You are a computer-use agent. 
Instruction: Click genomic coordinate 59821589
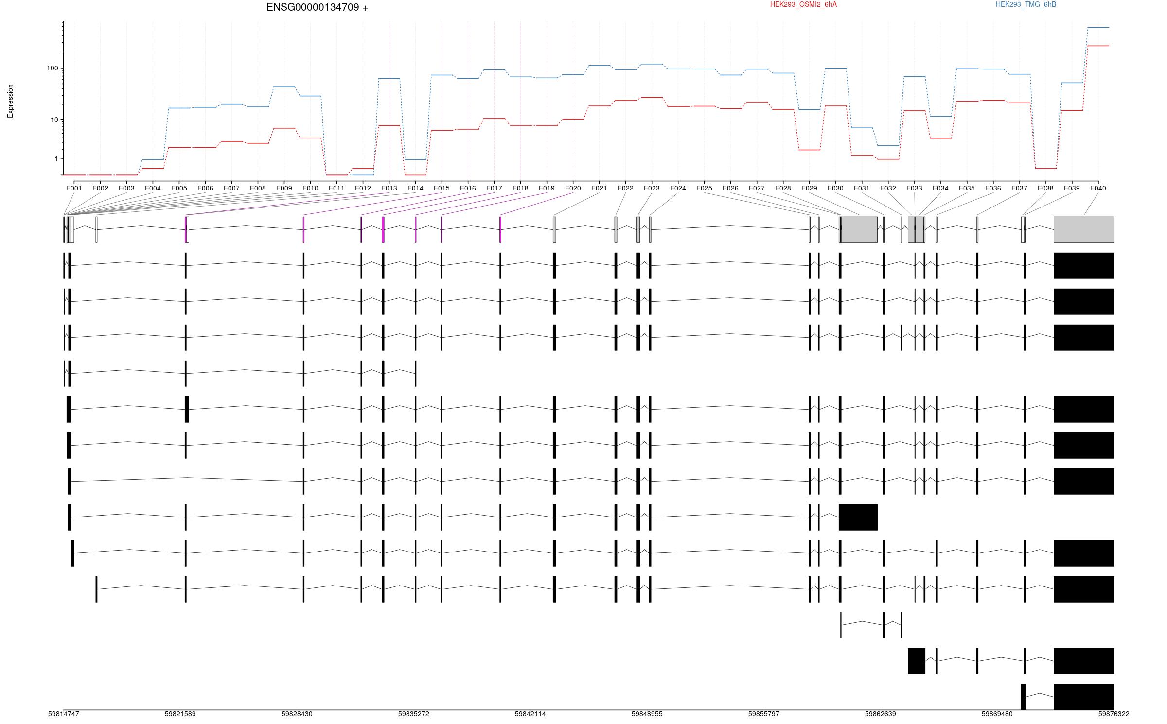[180, 714]
